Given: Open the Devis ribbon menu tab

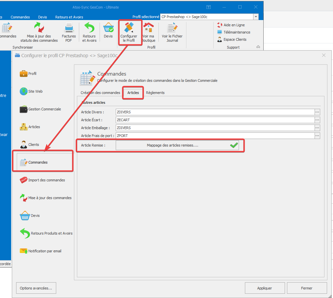Looking at the screenshot, I should (x=42, y=17).
